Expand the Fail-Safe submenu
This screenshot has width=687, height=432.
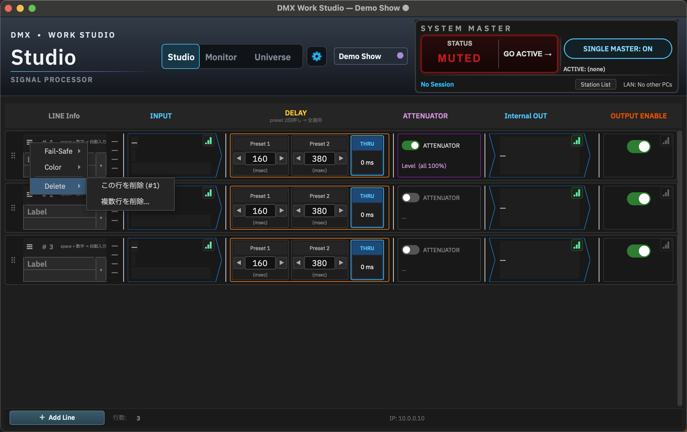[59, 151]
